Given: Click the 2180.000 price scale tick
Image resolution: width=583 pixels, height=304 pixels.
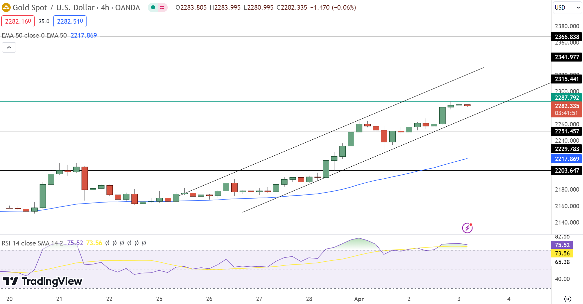Looking at the screenshot, I should [567, 190].
